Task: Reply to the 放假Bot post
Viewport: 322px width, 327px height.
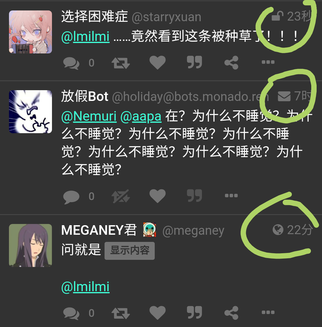Action: point(71,196)
